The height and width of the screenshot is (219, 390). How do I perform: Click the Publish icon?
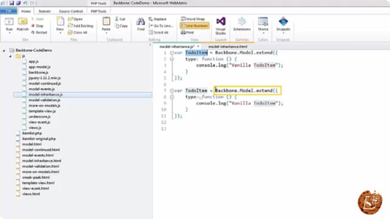pos(23,22)
